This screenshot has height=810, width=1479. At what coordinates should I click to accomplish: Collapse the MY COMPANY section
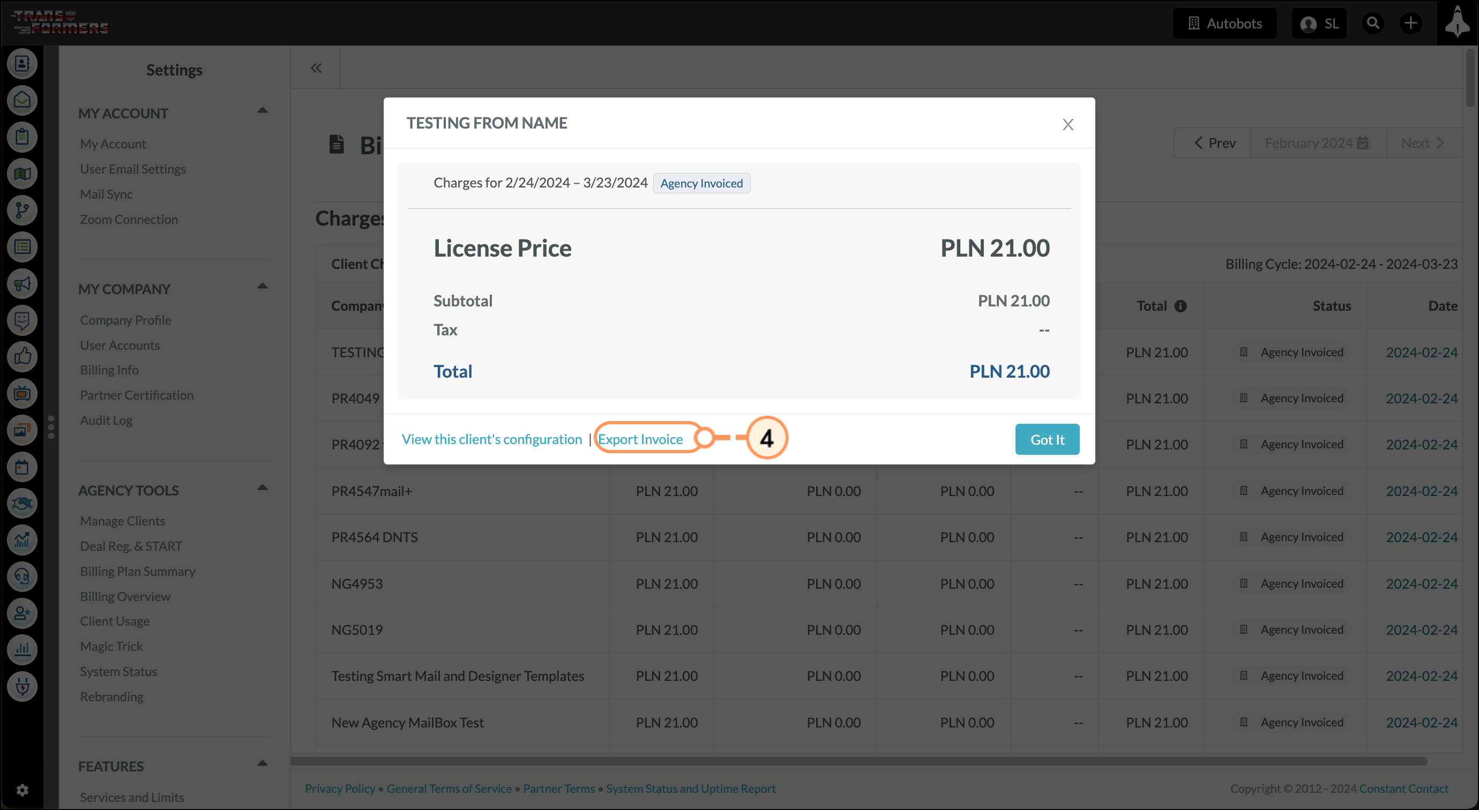click(263, 286)
